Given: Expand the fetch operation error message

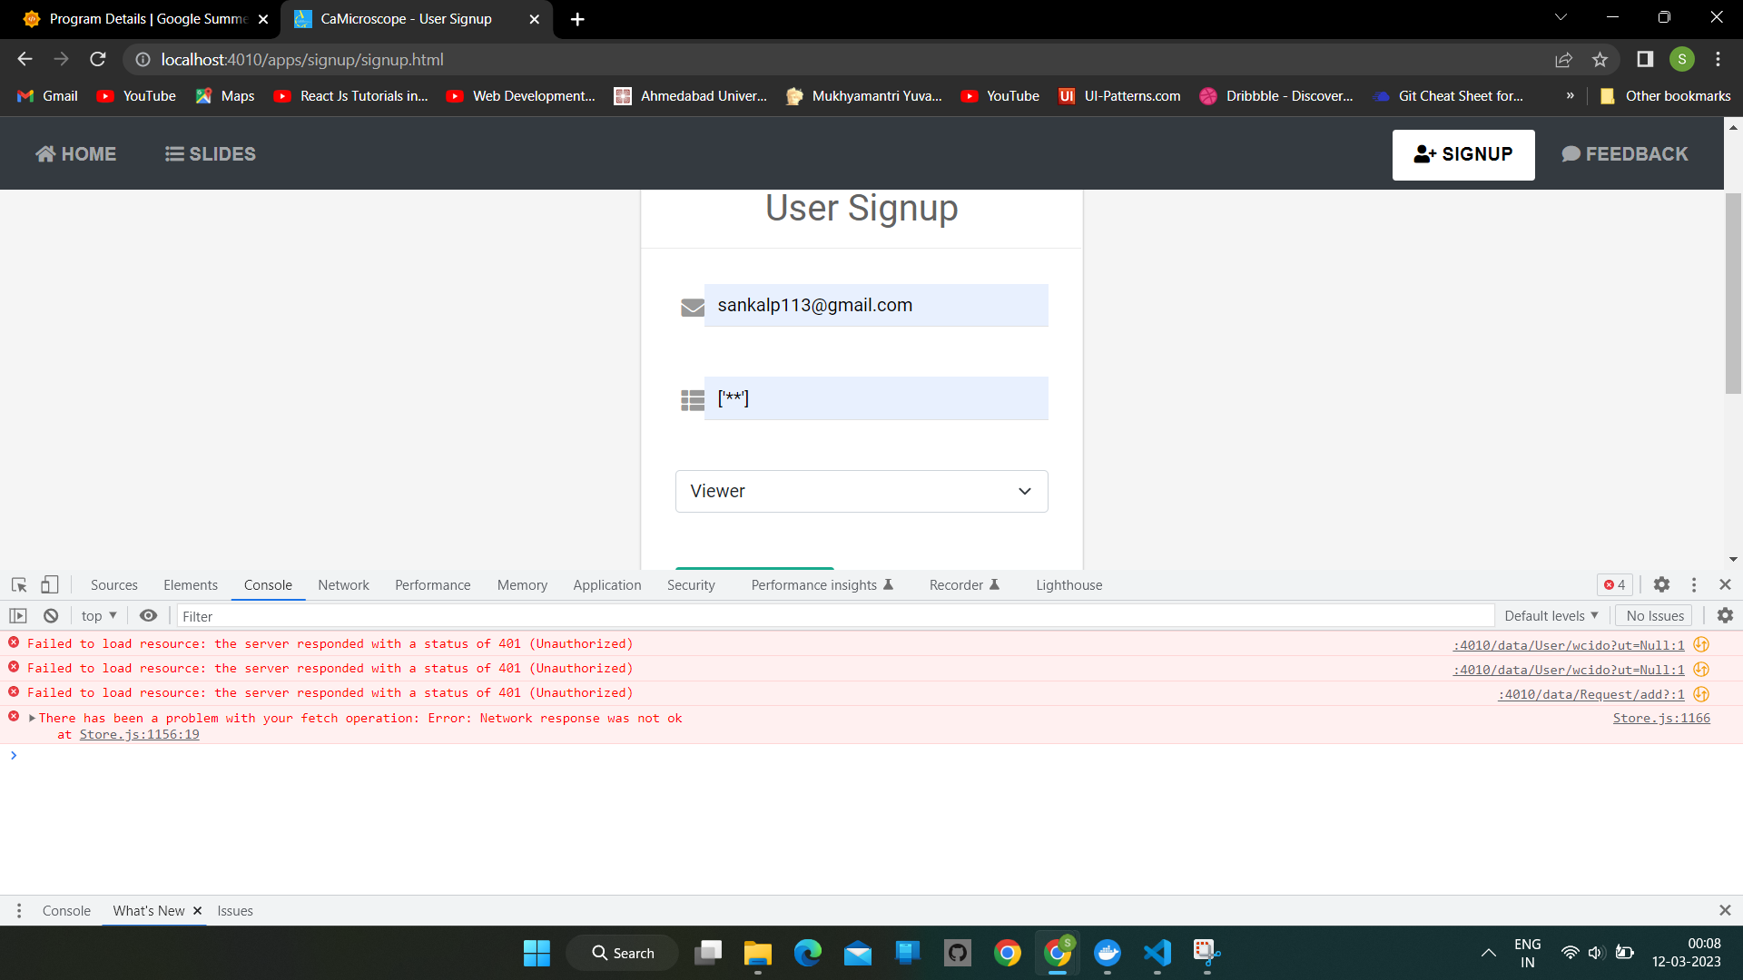Looking at the screenshot, I should [33, 718].
